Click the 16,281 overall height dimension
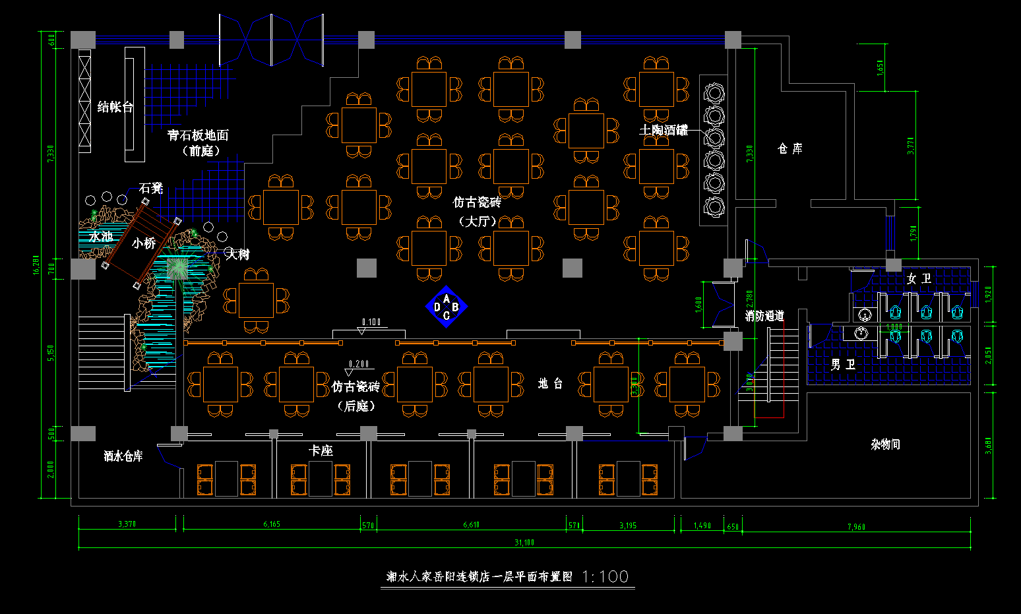This screenshot has height=614, width=1021. pyautogui.click(x=37, y=264)
